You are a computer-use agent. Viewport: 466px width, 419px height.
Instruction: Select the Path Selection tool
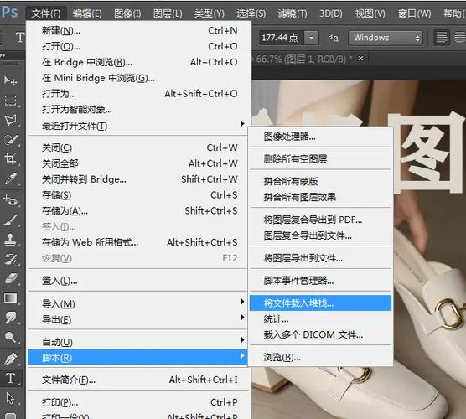[x=11, y=398]
